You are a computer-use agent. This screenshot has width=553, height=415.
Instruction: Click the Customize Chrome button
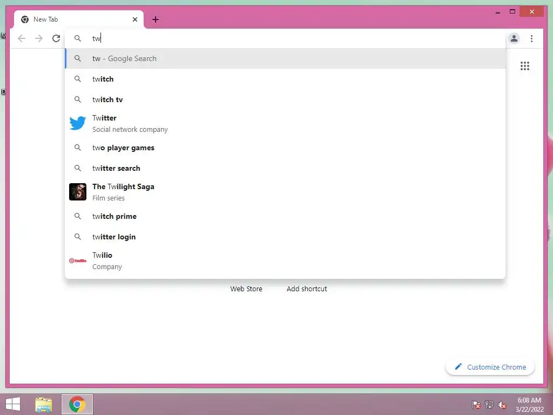point(490,367)
